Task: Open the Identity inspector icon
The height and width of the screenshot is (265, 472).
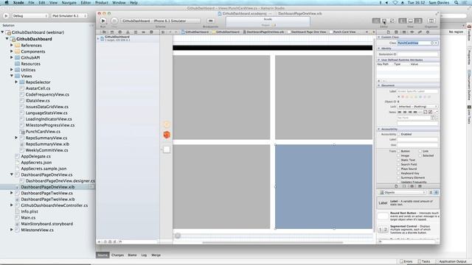Action: (404, 32)
